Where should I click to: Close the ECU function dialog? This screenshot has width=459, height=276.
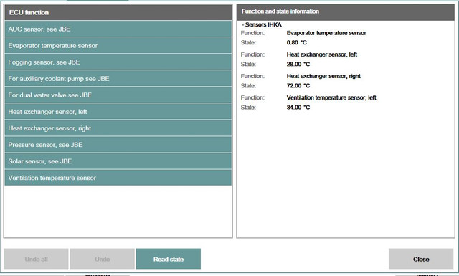pyautogui.click(x=421, y=259)
